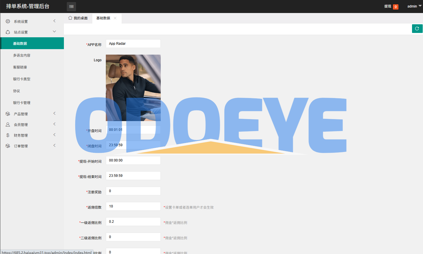Close the 基础数据 tab
The height and width of the screenshot is (254, 423).
point(115,18)
